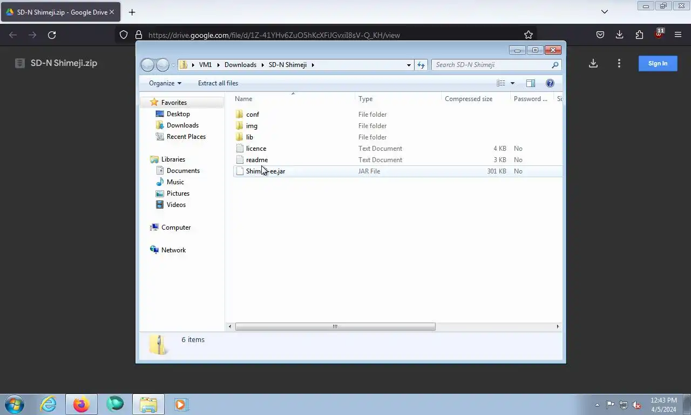Screen dimensions: 691x415
Task: Click the horizontal scrollbar right arrow
Action: click(x=558, y=326)
